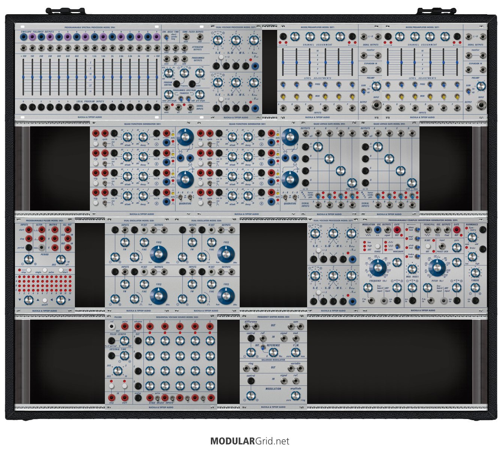Click the TIMBRE knob on Model 259t
The width and height of the screenshot is (500, 449).
pyautogui.click(x=475, y=273)
